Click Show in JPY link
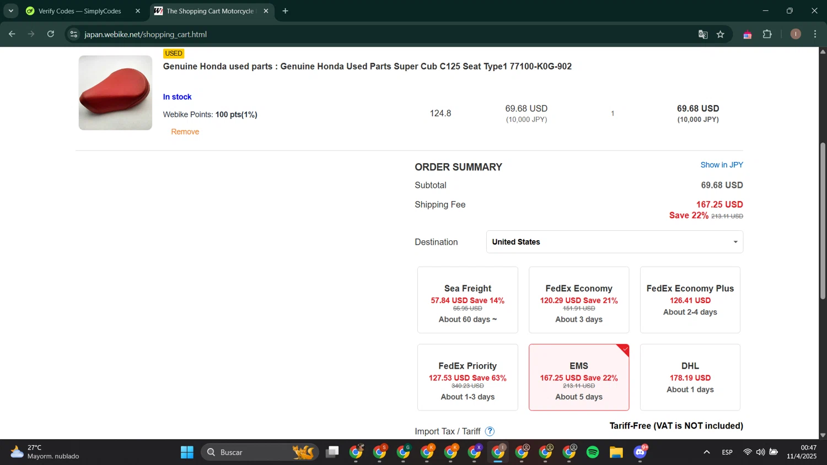Screen dimensions: 827x465 [722, 165]
